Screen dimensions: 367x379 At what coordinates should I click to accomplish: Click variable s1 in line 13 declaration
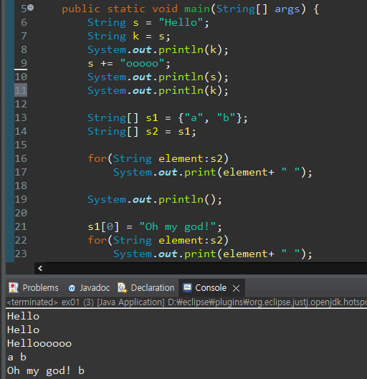pos(152,118)
